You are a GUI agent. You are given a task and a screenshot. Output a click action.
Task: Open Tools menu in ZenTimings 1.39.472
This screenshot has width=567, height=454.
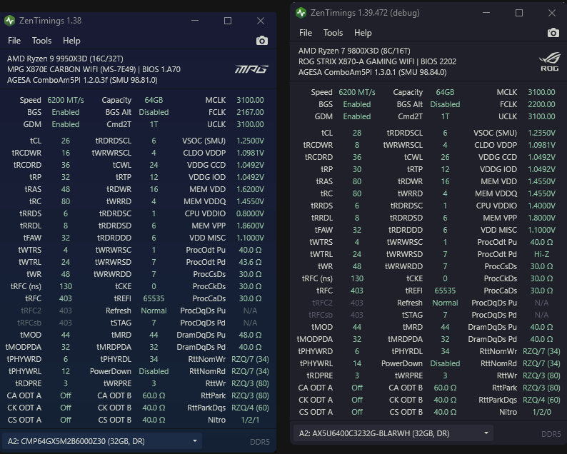pos(333,33)
